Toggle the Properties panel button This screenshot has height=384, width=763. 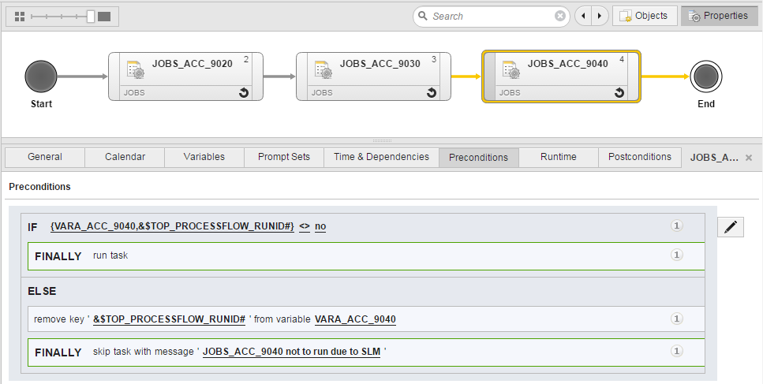pyautogui.click(x=718, y=16)
